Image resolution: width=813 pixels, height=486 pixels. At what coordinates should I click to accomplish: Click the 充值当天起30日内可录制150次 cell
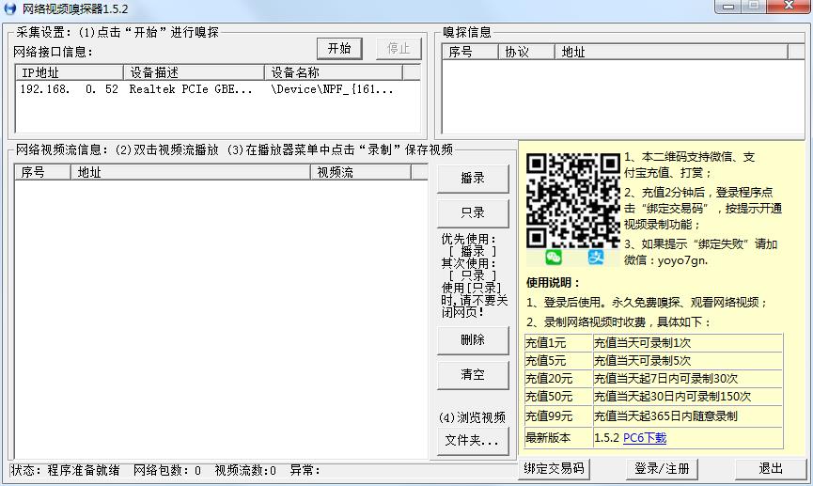click(x=687, y=397)
